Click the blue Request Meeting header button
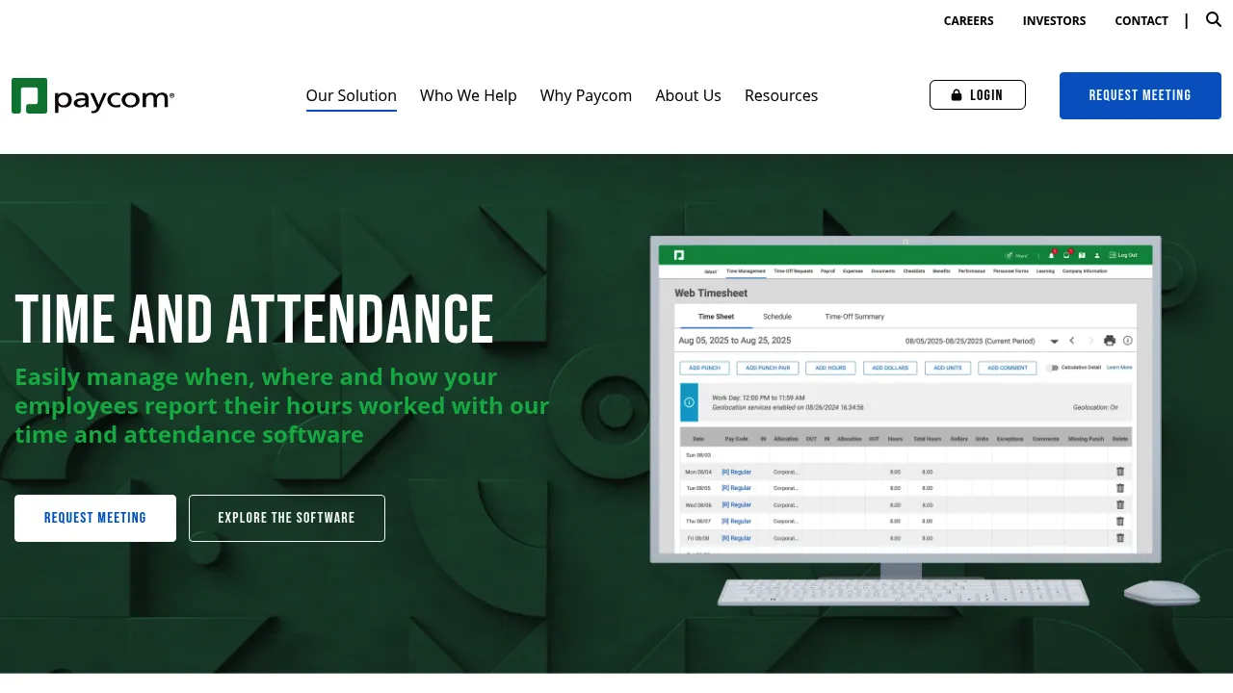1233x693 pixels. pyautogui.click(x=1141, y=95)
